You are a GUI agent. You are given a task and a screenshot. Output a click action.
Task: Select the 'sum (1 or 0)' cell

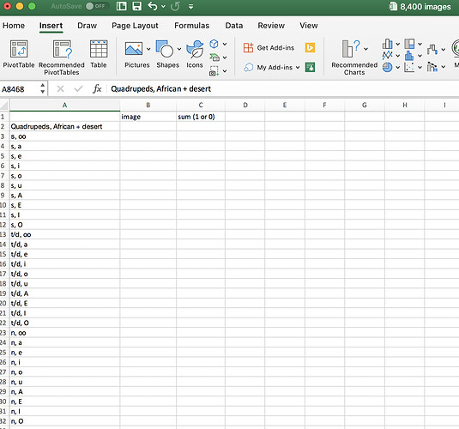[201, 117]
